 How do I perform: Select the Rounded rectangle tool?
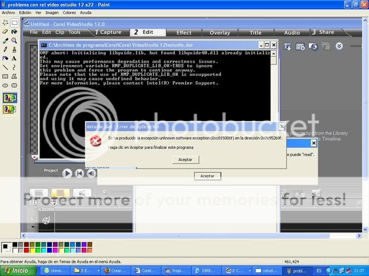(x=14, y=86)
